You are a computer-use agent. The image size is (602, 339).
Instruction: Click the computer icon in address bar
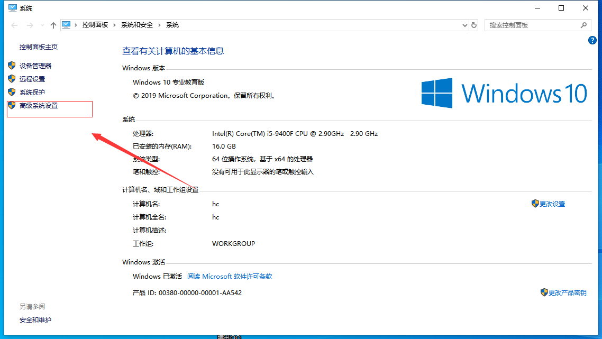pyautogui.click(x=66, y=25)
